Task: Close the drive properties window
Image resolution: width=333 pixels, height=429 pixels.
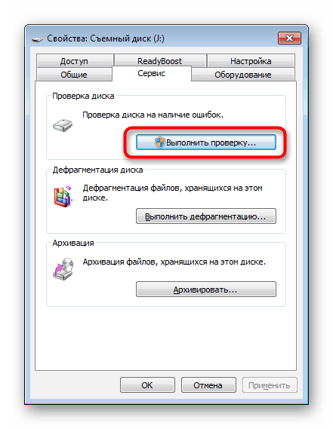Action: (x=289, y=38)
